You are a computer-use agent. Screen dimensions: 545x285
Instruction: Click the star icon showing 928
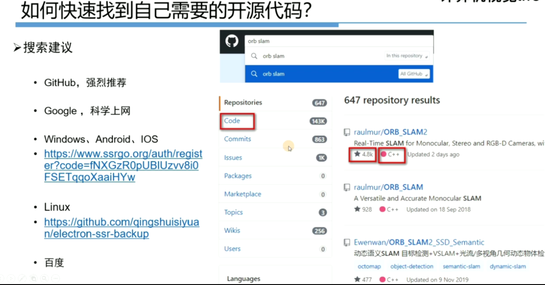(x=357, y=209)
